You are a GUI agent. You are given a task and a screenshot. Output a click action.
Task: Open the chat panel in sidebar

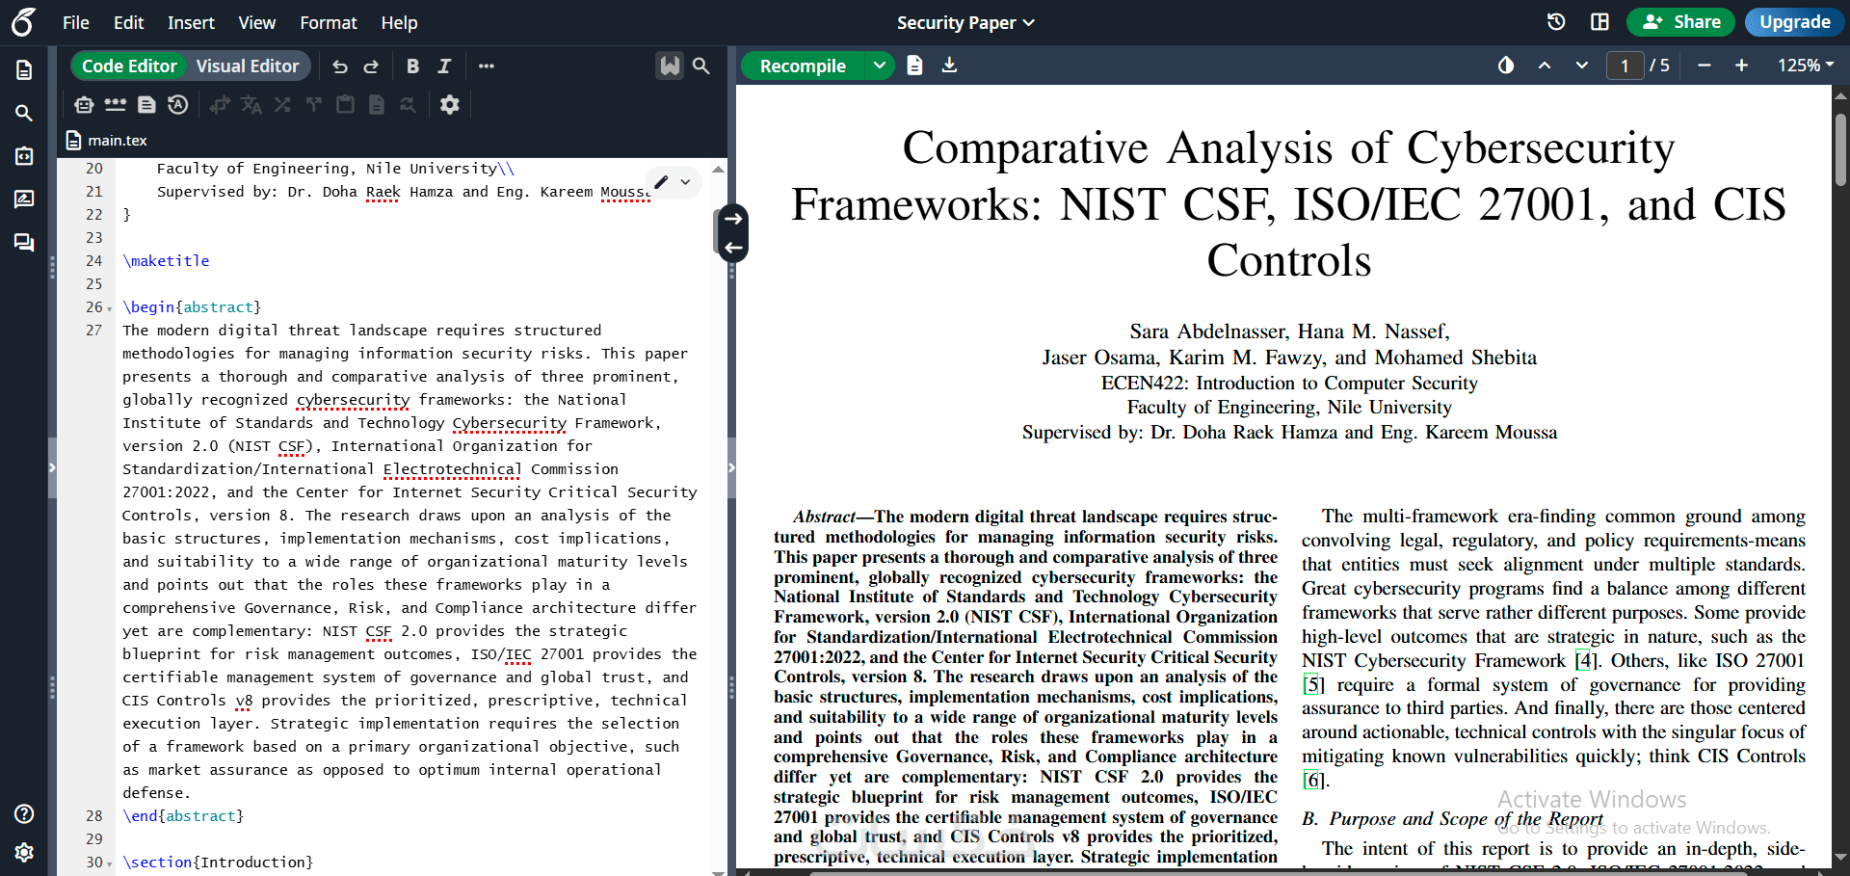click(x=24, y=242)
